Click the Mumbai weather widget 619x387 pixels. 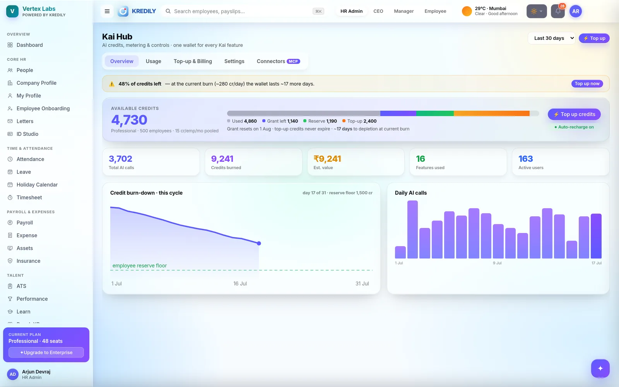(x=490, y=11)
